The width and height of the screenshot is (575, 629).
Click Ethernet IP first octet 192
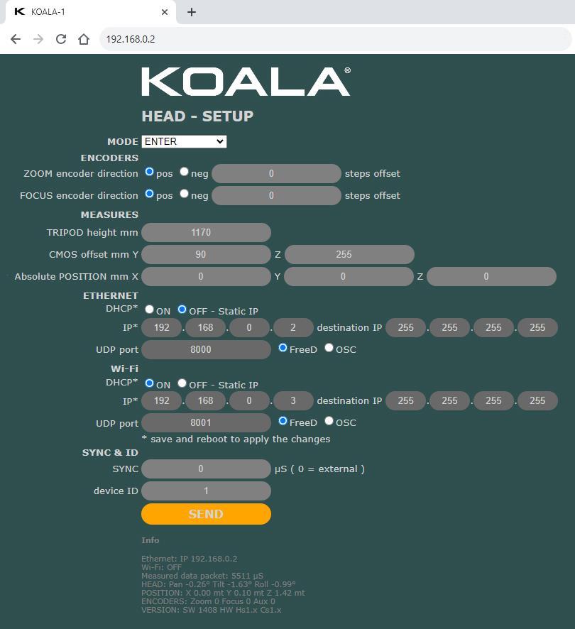click(x=162, y=328)
